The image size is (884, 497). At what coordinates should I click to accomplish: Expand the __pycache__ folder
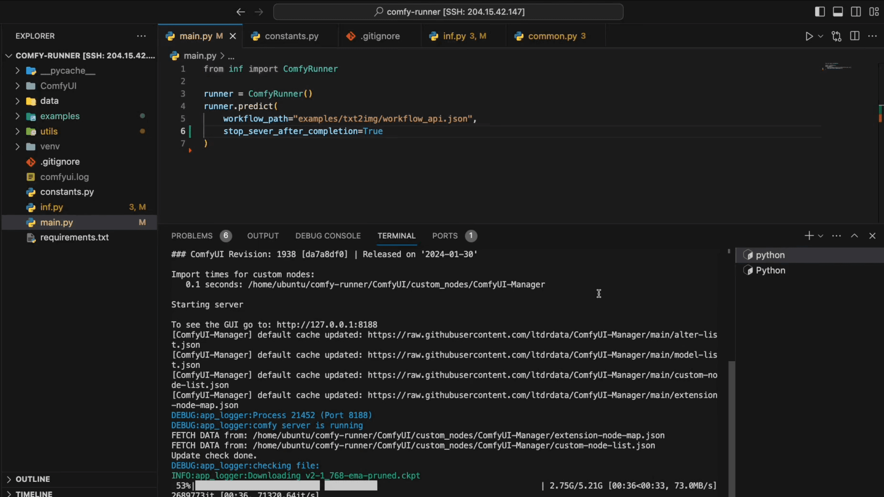click(79, 71)
